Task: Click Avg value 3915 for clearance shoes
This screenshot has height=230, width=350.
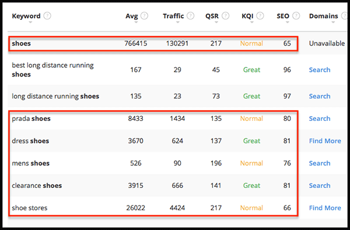Action: tap(136, 186)
